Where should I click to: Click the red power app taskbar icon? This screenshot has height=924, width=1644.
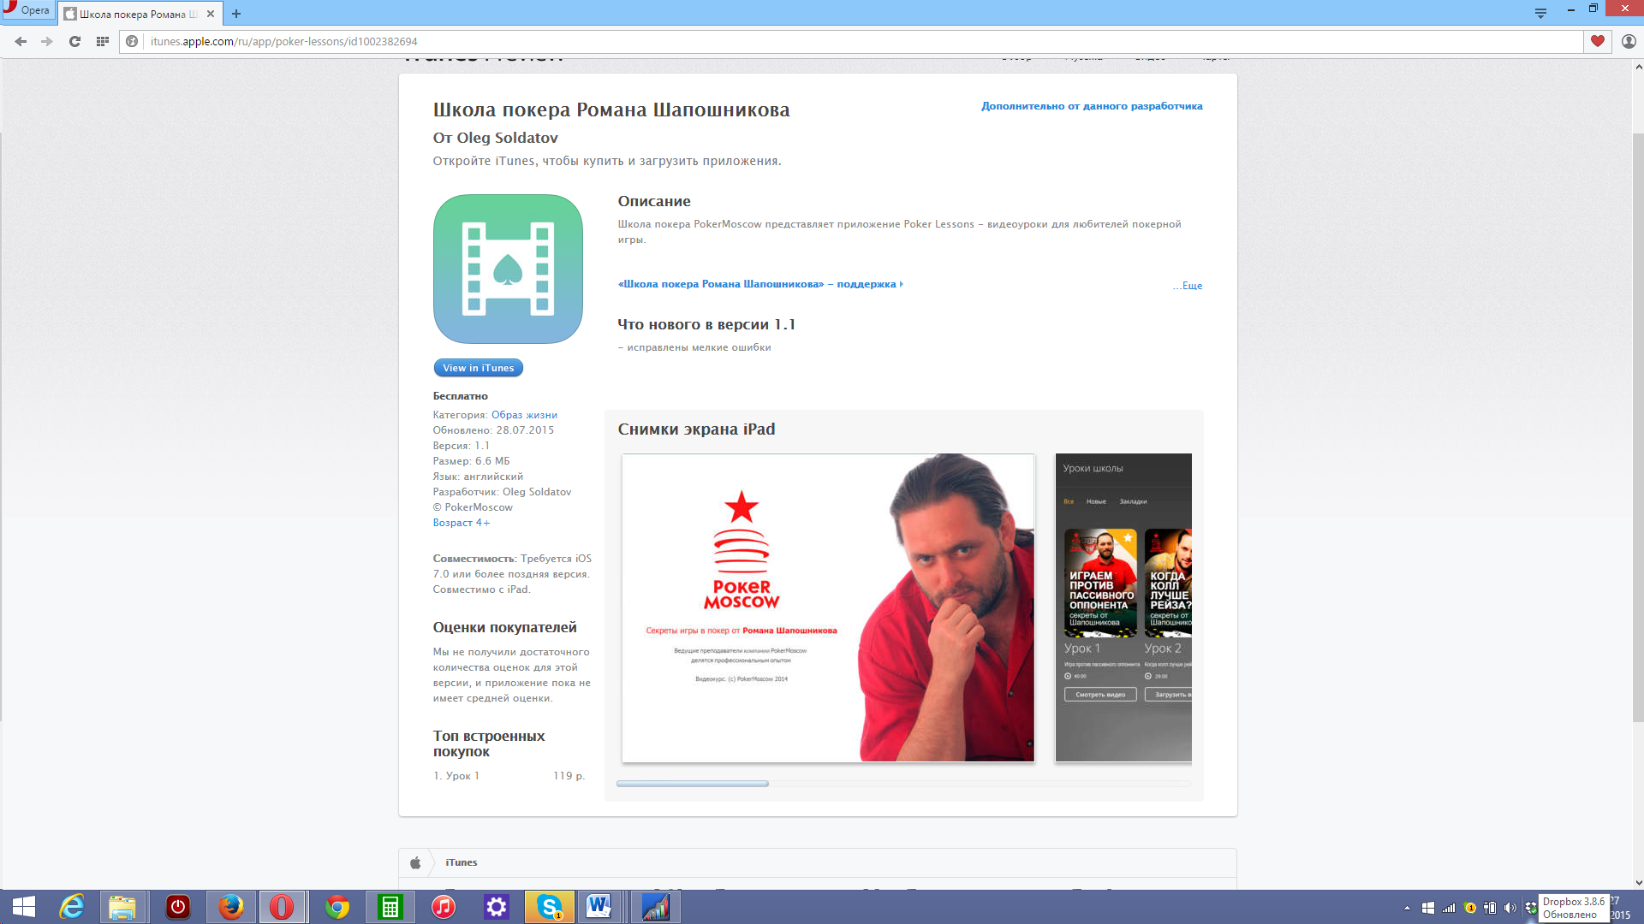click(177, 907)
